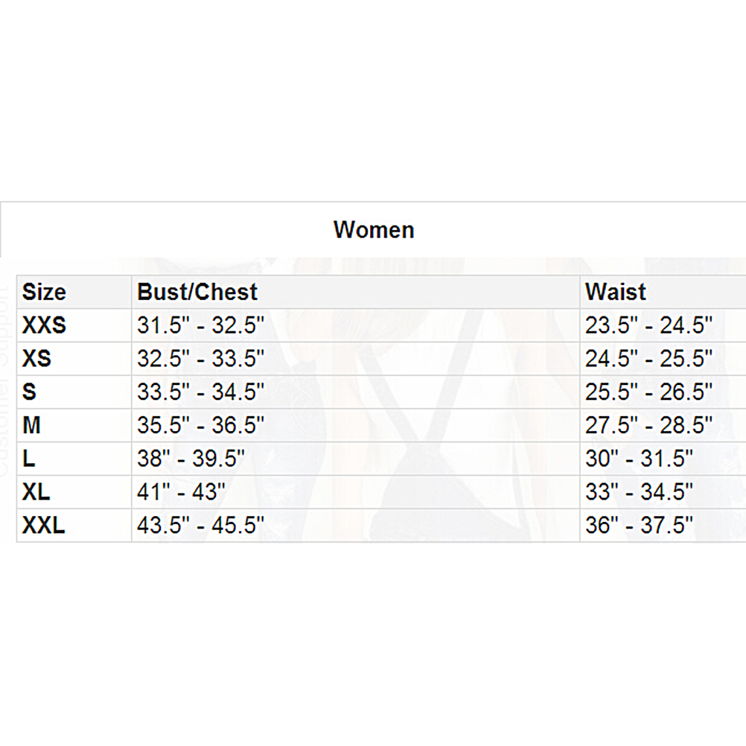The height and width of the screenshot is (746, 746).
Task: Click waist value 23.5" - 24.5"
Action: click(649, 326)
